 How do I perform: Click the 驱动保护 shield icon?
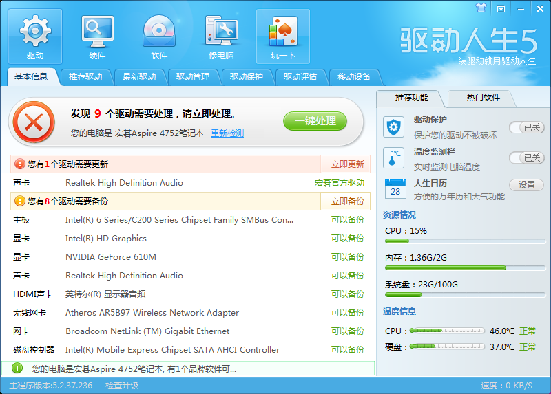click(393, 127)
